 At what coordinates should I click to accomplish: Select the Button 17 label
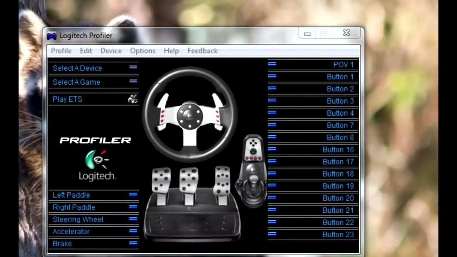click(x=338, y=162)
